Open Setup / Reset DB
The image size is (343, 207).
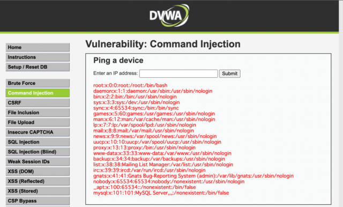(38, 67)
